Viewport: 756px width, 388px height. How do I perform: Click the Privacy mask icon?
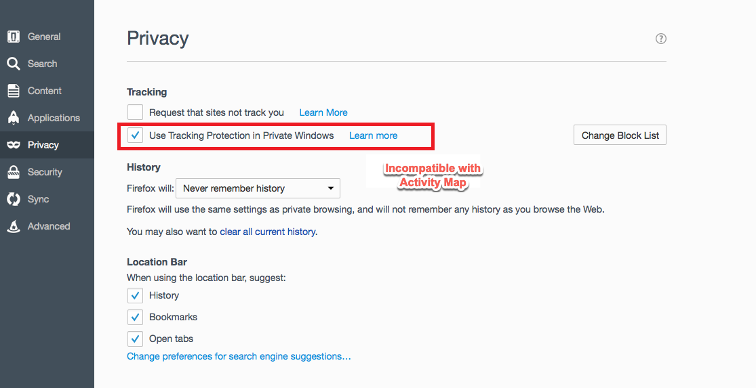point(14,145)
